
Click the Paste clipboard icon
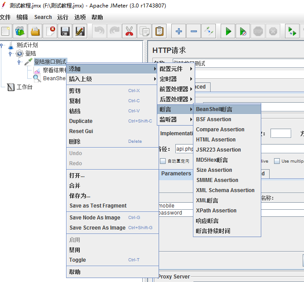(x=159, y=31)
